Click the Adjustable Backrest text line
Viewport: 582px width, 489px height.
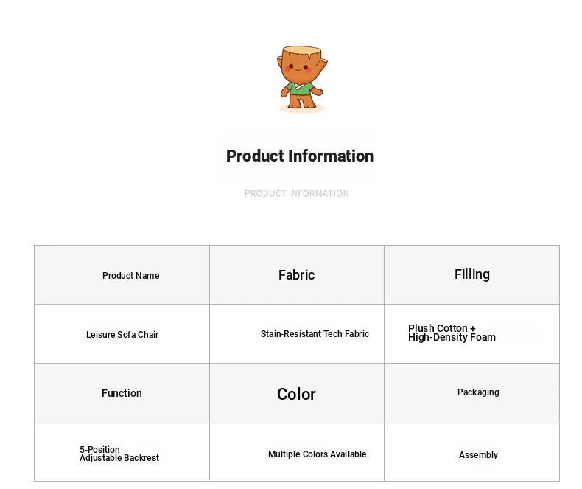(x=119, y=459)
